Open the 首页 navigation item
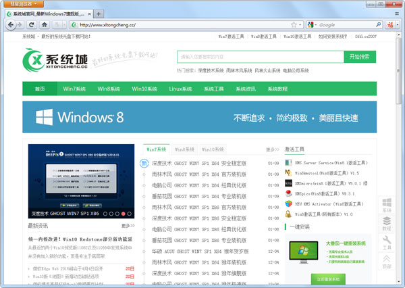The width and height of the screenshot is (405, 288). pos(40,89)
